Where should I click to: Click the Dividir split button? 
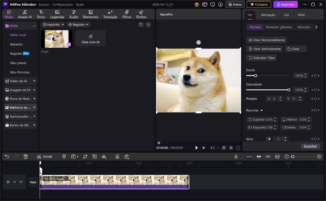coord(44,157)
